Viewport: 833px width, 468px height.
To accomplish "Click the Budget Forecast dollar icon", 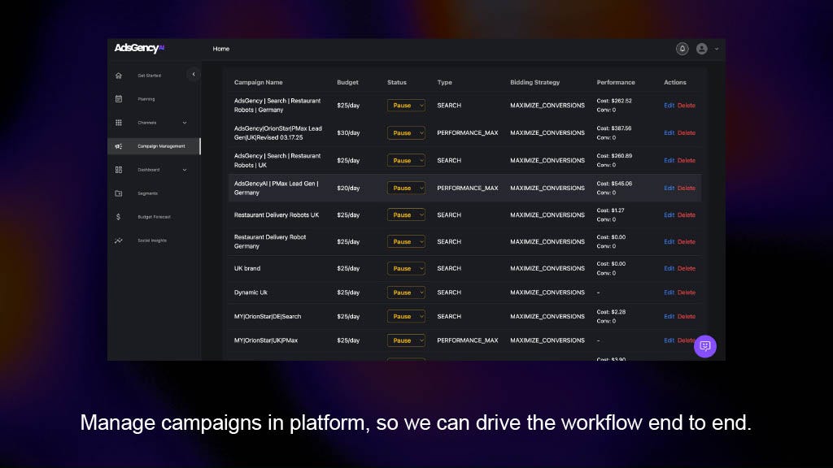I will coord(119,217).
